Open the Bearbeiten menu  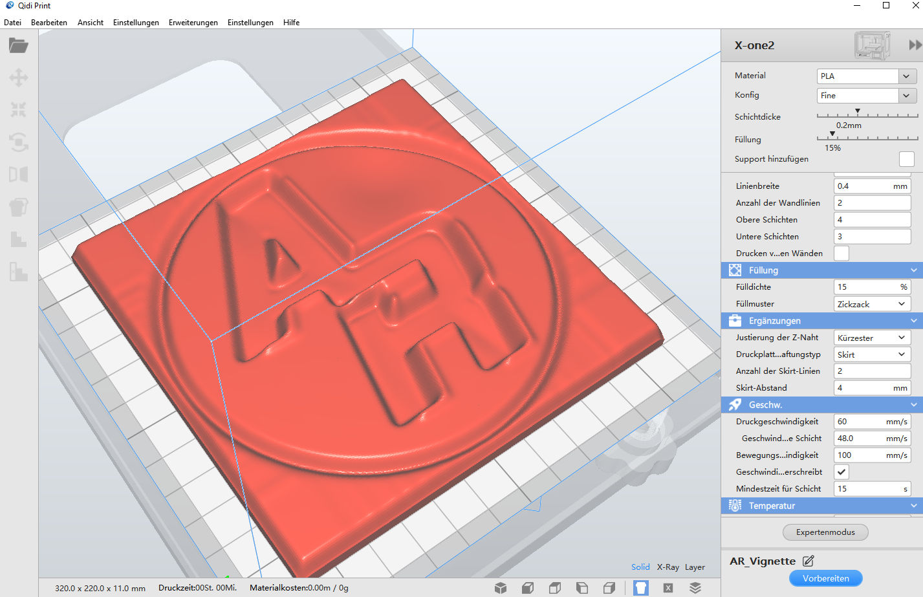[x=49, y=22]
